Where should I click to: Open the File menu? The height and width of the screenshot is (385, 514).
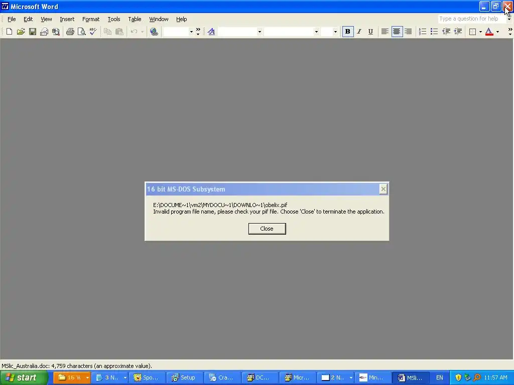[12, 19]
